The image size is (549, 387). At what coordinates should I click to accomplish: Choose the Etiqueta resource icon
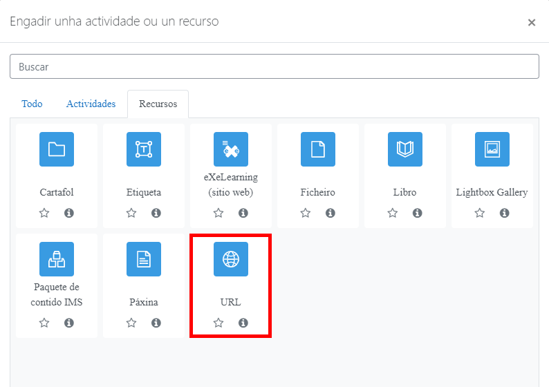tap(144, 149)
